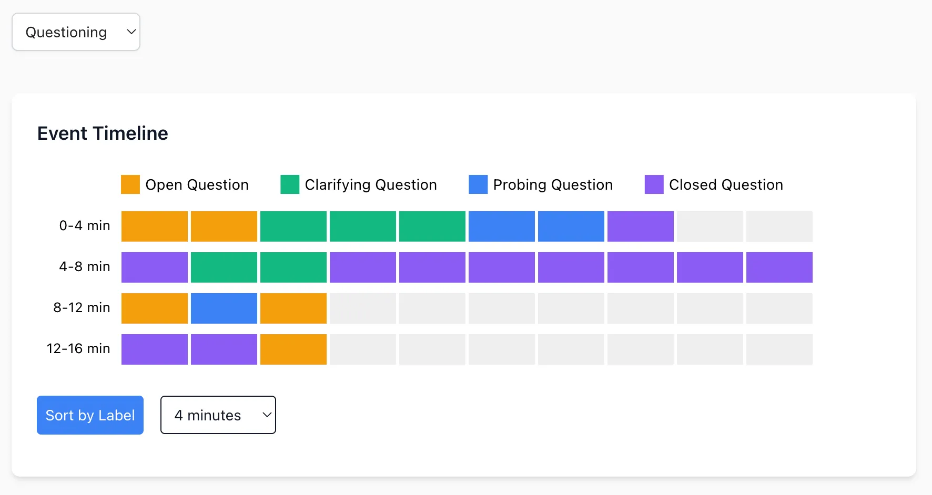Select first green event in 0-4 min row
The width and height of the screenshot is (932, 495).
coord(293,226)
